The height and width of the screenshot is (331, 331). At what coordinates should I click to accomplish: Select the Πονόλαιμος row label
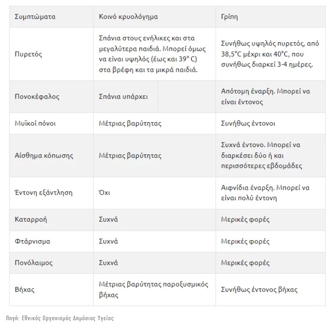click(x=34, y=263)
